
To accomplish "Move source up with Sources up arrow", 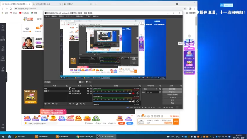I will tap(81, 104).
